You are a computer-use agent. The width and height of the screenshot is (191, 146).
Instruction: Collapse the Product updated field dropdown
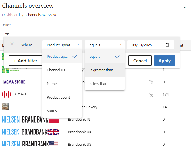[x=62, y=45]
